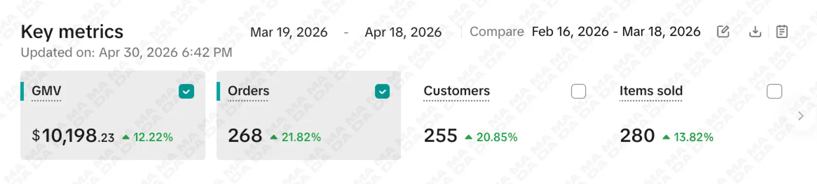Open the Apr 18, 2026 end date picker
This screenshot has width=817, height=184.
pyautogui.click(x=403, y=33)
